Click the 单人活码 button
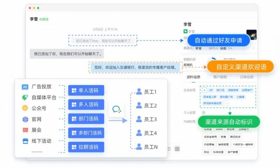The height and width of the screenshot is (168, 280). 86,90
